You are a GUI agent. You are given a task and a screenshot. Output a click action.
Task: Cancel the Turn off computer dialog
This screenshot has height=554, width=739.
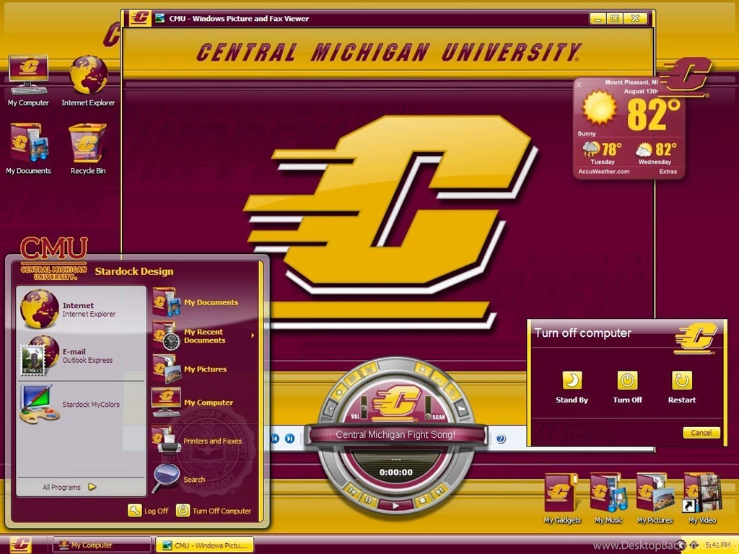701,433
